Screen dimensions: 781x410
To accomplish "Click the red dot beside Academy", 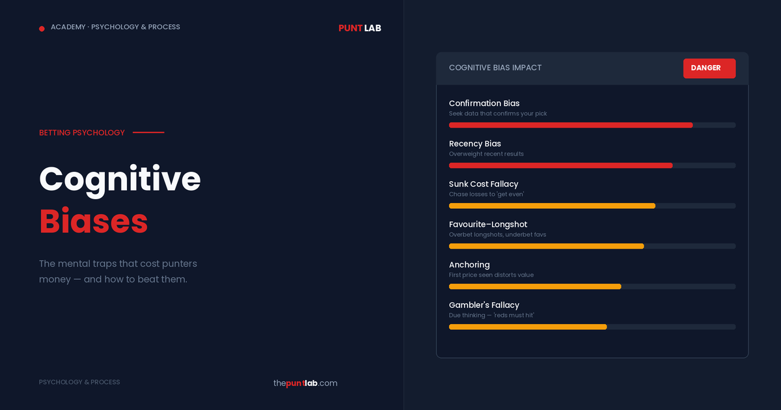I will pos(42,29).
